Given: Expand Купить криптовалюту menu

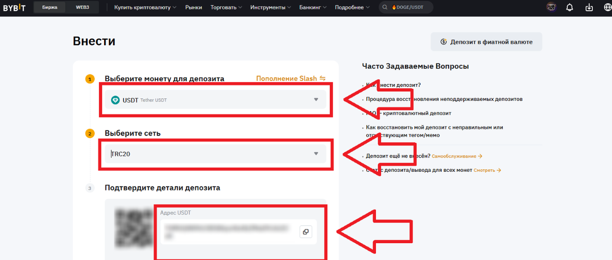Looking at the screenshot, I should coord(145,8).
